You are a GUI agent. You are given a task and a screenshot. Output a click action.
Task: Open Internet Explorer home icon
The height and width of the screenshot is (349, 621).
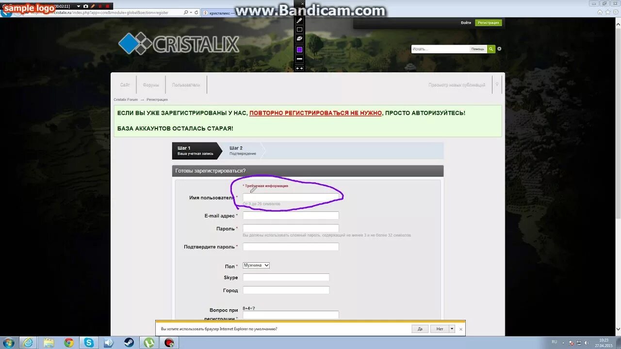point(600,12)
